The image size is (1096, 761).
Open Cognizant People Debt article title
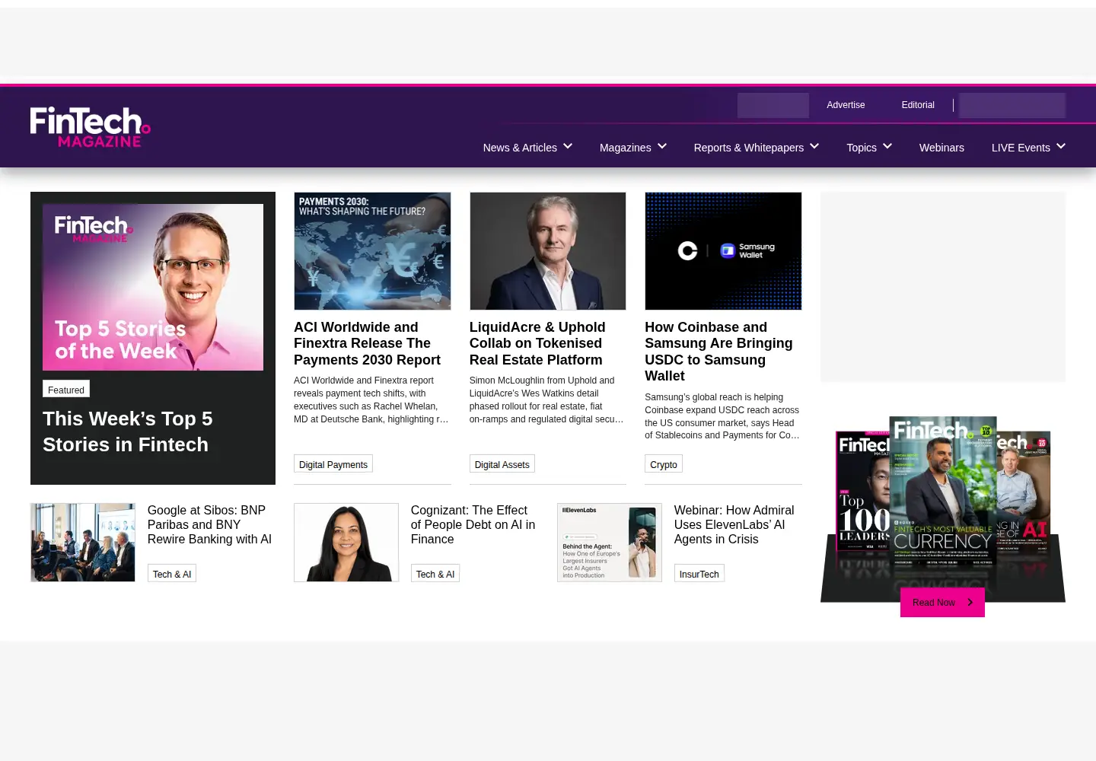point(473,524)
